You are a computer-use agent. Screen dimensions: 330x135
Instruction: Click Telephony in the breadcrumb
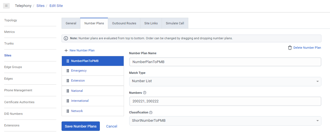point(23,6)
